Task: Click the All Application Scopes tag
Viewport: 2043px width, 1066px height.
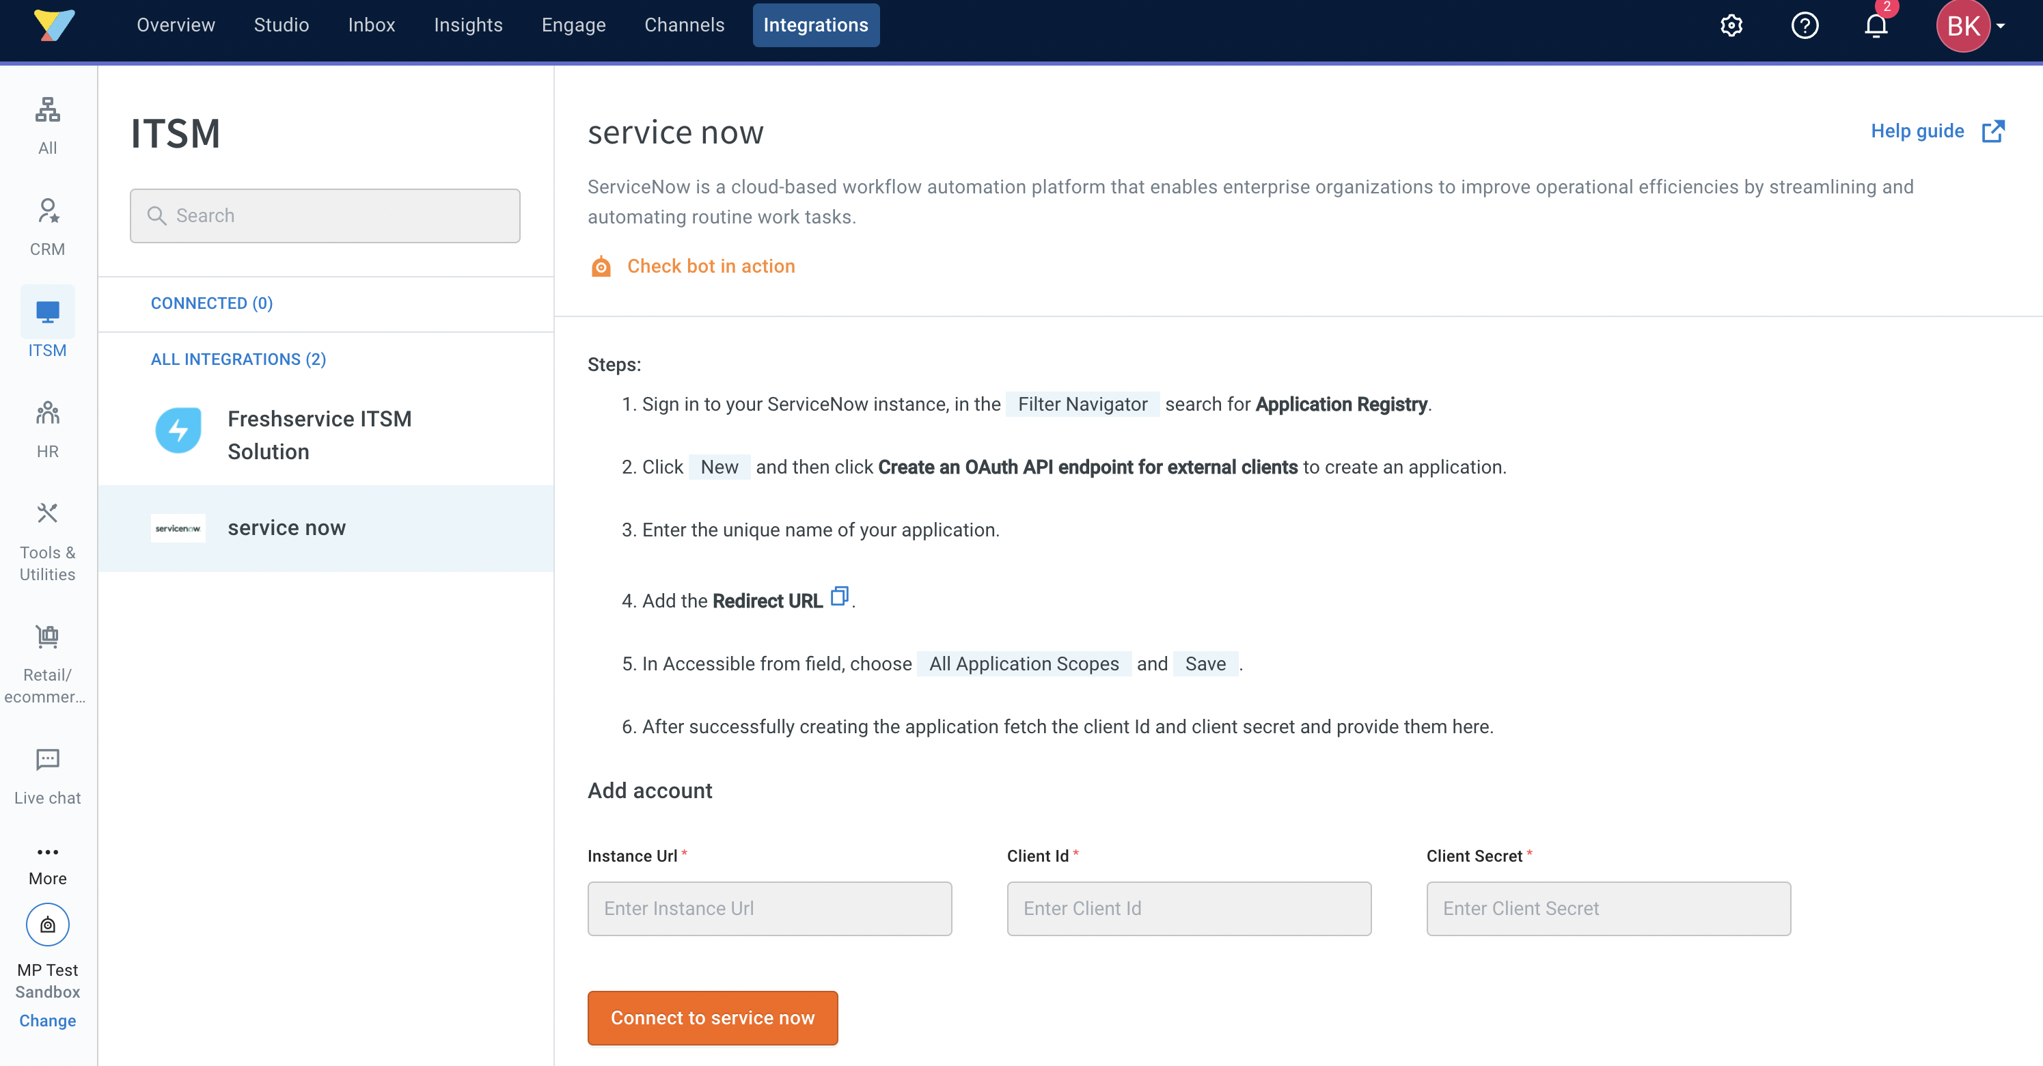Action: pyautogui.click(x=1024, y=664)
